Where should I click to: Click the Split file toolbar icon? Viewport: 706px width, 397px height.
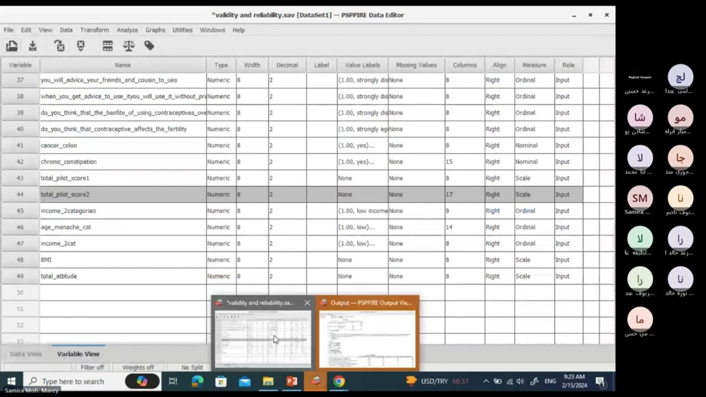(x=108, y=46)
